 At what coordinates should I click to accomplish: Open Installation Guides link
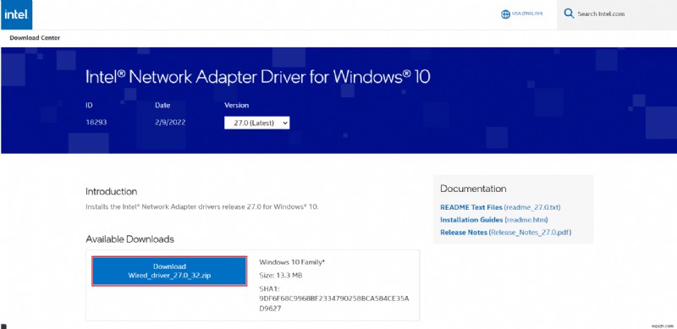(494, 220)
